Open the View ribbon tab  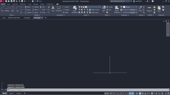(x=29, y=4)
